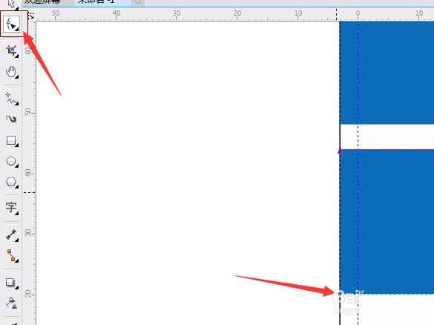
Task: Click the lower blue rectangle on canvas
Action: (387, 221)
